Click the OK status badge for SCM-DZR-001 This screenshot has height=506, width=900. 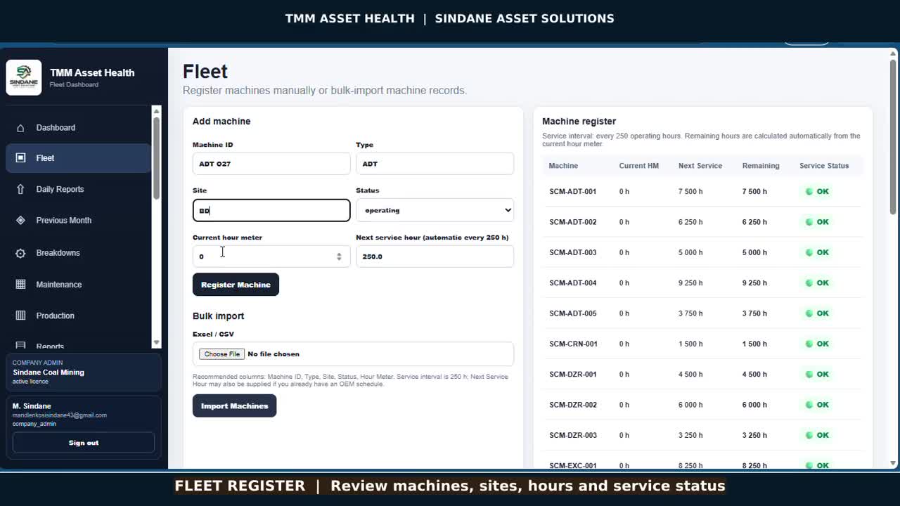tap(816, 375)
